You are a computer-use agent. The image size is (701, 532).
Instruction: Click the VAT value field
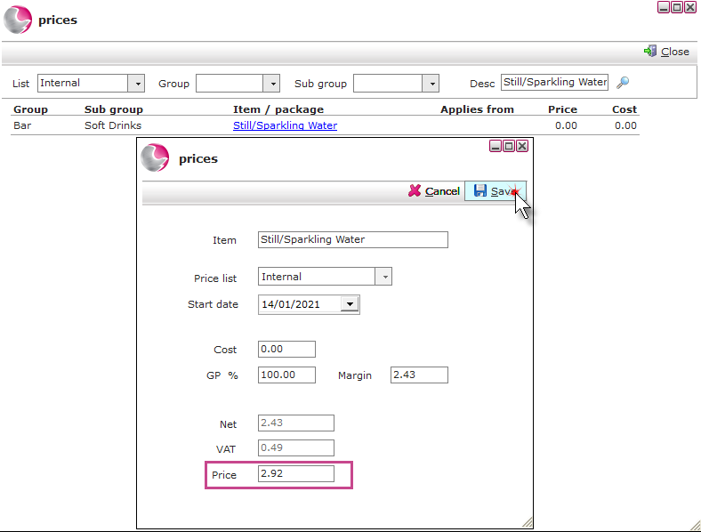click(x=296, y=448)
